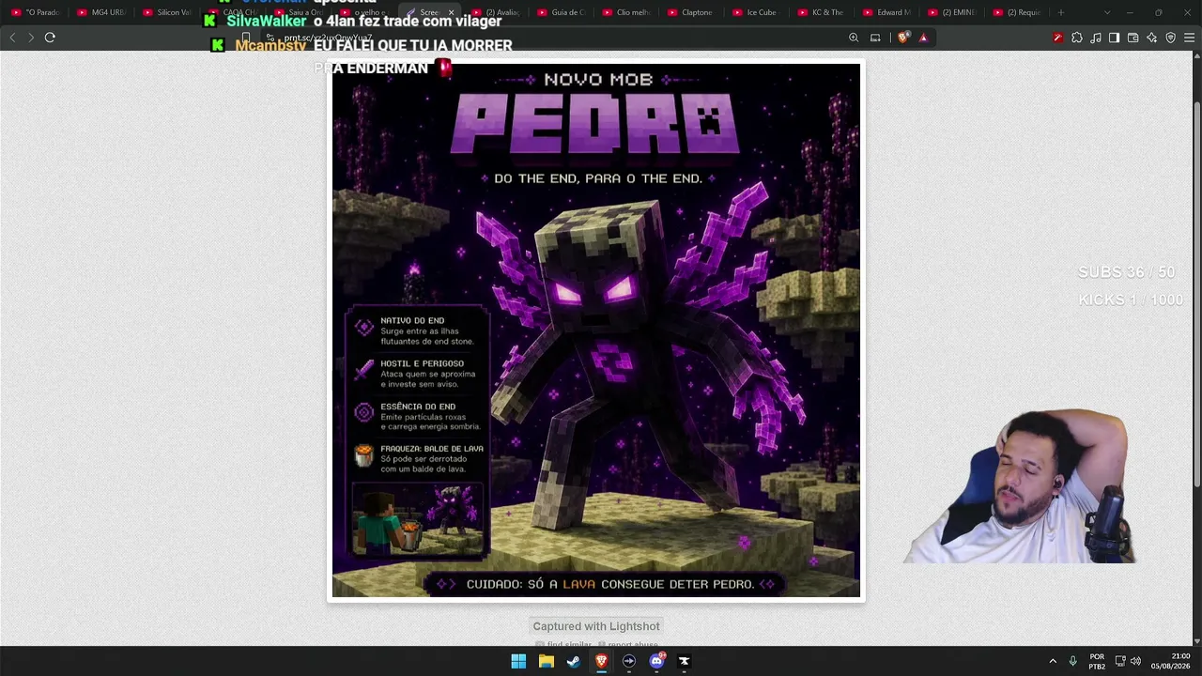The height and width of the screenshot is (676, 1202).
Task: Open the volume control in system tray
Action: coord(1135,661)
